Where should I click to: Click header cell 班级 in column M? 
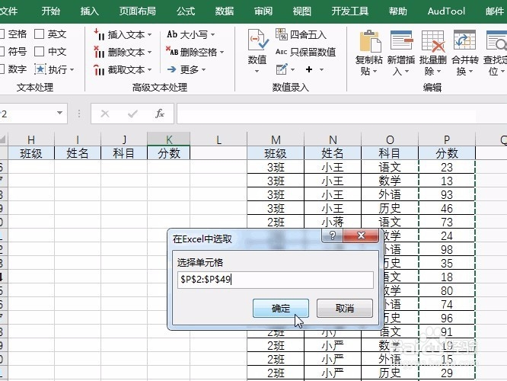tap(276, 153)
